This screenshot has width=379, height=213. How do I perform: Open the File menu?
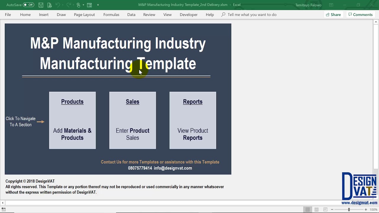pos(8,14)
